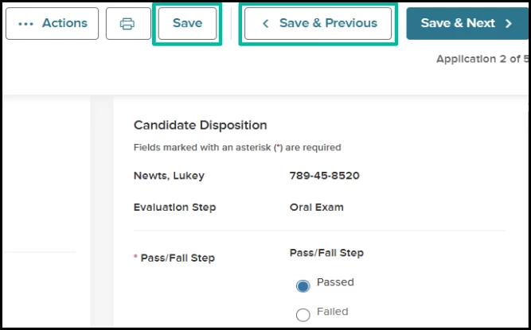Click the left chevron on Save & Previous
531x330 pixels.
tap(266, 24)
